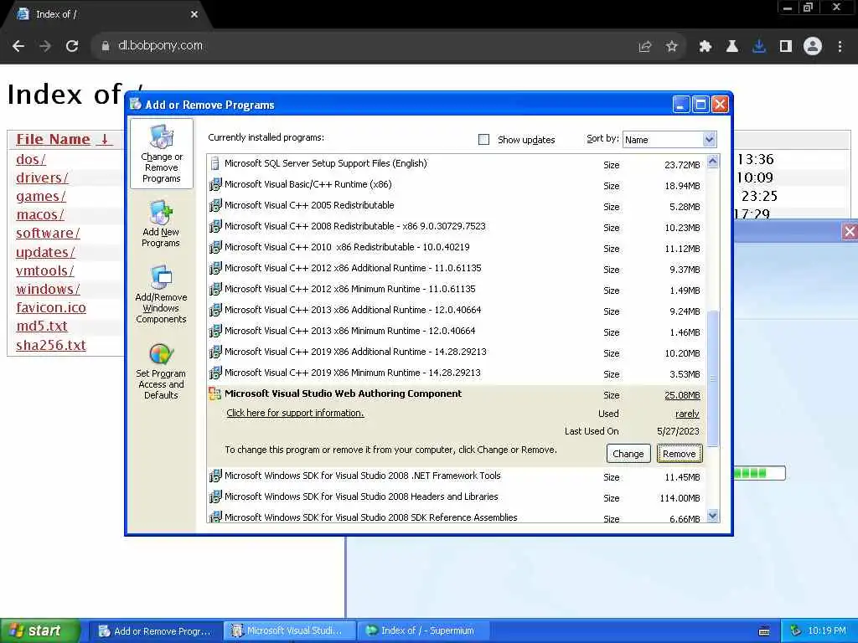
Task: Click Visual Studio Web Authoring Component icon
Action: point(215,394)
